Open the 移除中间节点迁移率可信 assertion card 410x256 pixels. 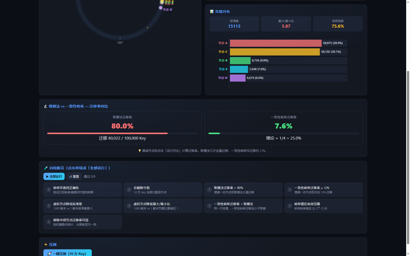pos(82,222)
